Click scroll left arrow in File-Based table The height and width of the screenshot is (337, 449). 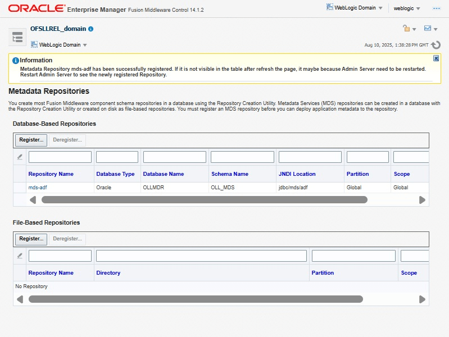coord(20,299)
